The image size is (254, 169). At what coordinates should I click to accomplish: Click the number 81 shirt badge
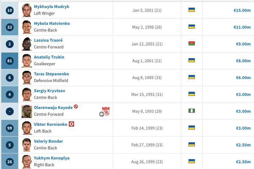coord(9,61)
